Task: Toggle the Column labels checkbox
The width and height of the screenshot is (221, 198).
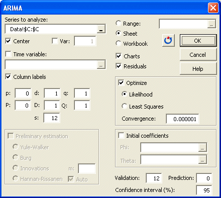Action: pyautogui.click(x=8, y=77)
